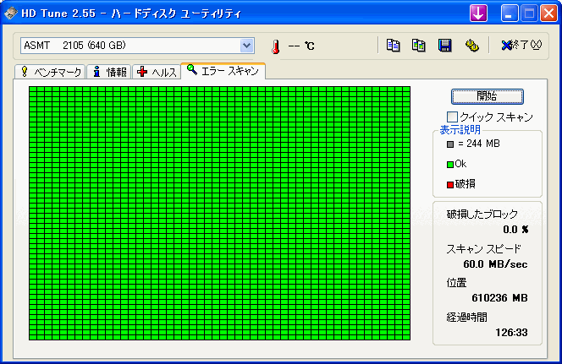Click the 表示説明 group label
The image size is (562, 364).
point(460,129)
